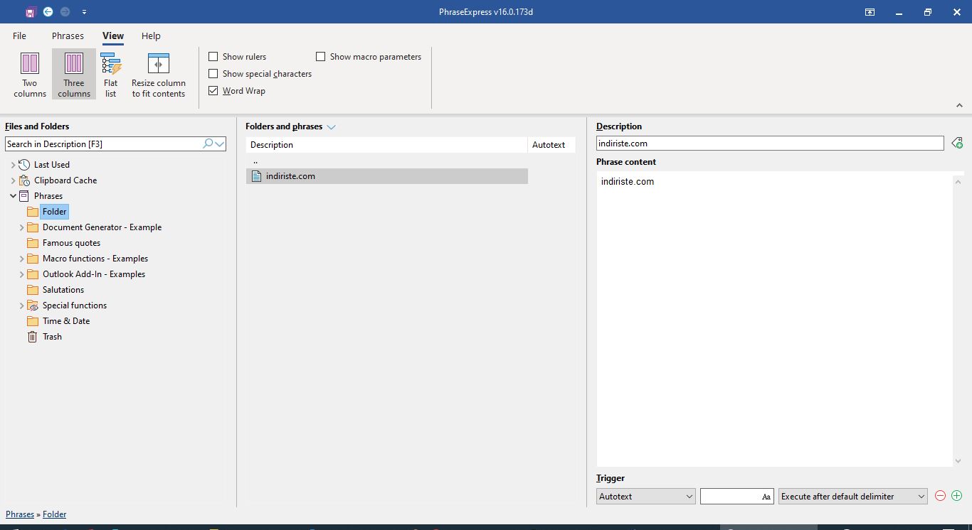Image resolution: width=972 pixels, height=530 pixels.
Task: Open the quick access toolbar dropdown arrow
Action: [x=84, y=12]
